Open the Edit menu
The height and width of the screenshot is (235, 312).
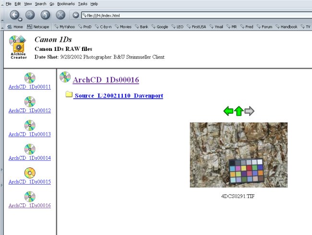[17, 4]
